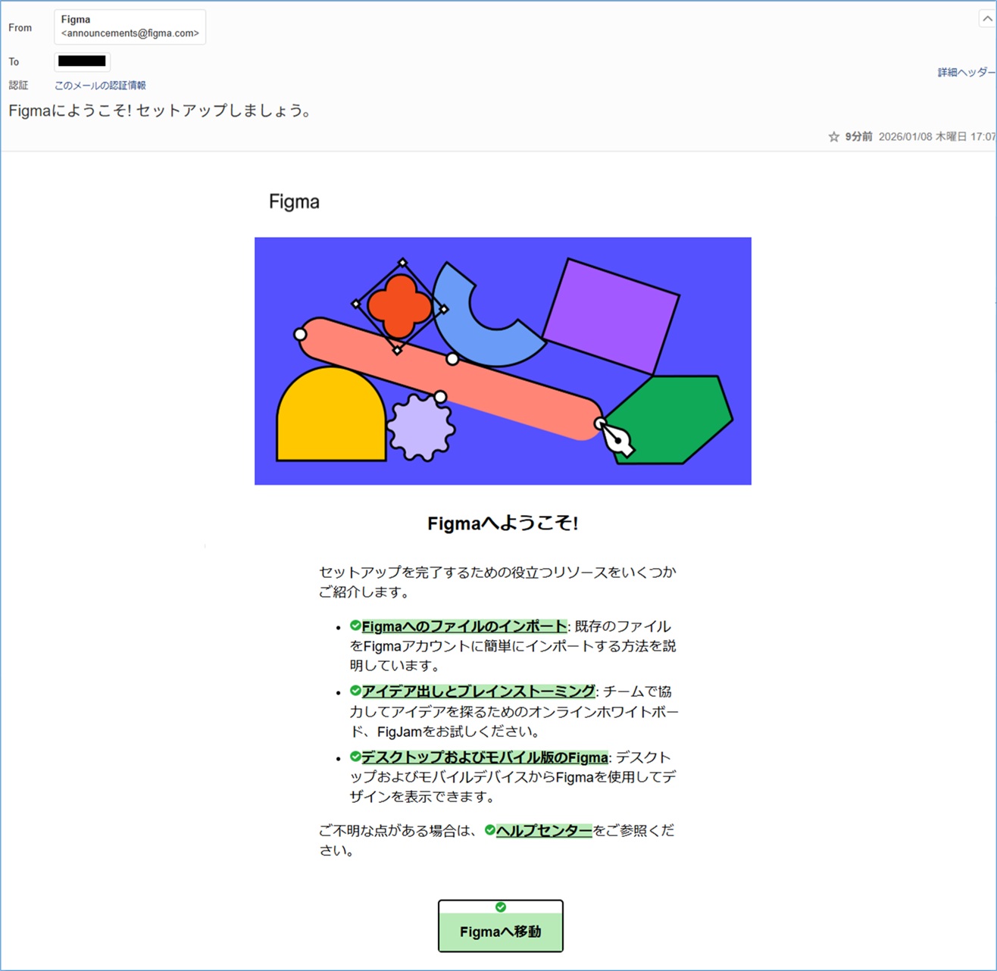Open the ヘルプセンター link
The image size is (997, 971).
tap(544, 831)
